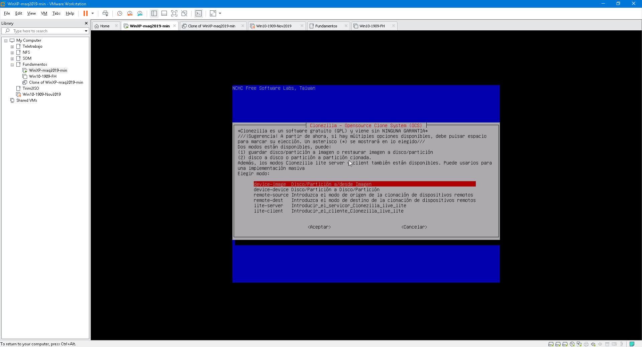Switch to the Win10-1909-Nov2019 tab
This screenshot has width=642, height=347.
click(x=274, y=26)
